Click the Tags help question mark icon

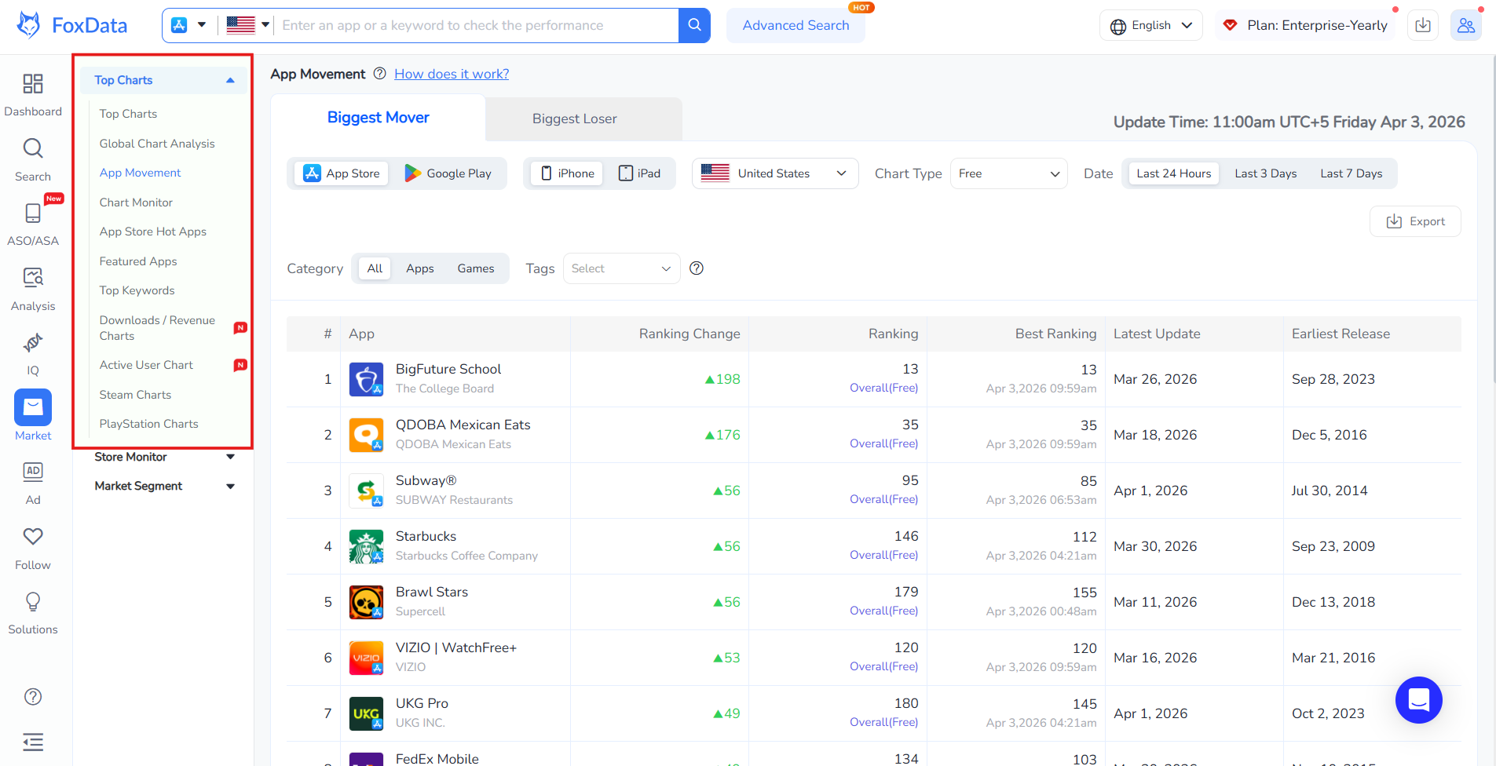697,268
